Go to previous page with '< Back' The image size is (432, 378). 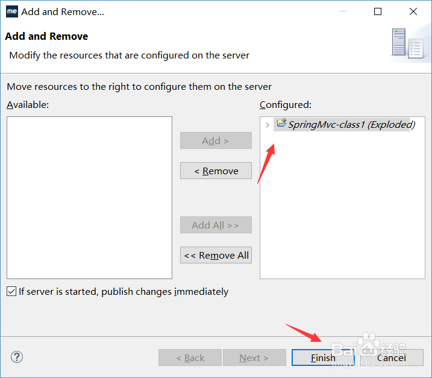pos(190,358)
